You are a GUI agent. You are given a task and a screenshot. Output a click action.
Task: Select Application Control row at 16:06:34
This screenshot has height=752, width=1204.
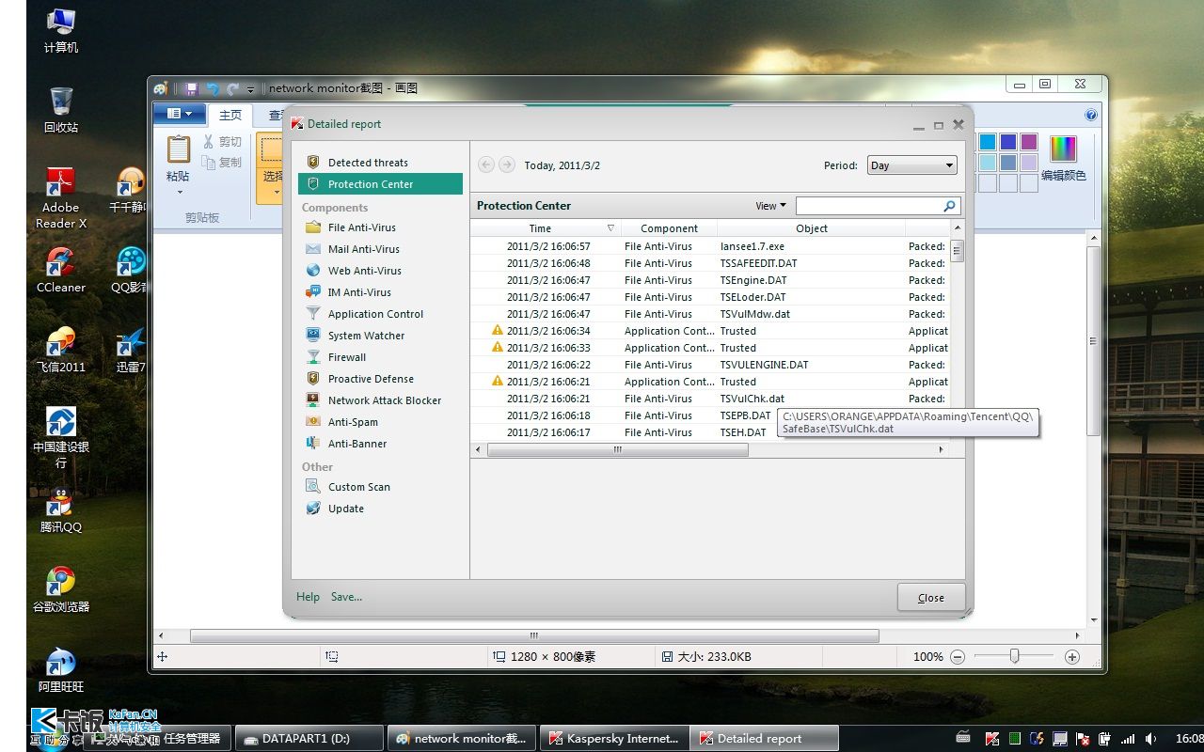(710, 331)
